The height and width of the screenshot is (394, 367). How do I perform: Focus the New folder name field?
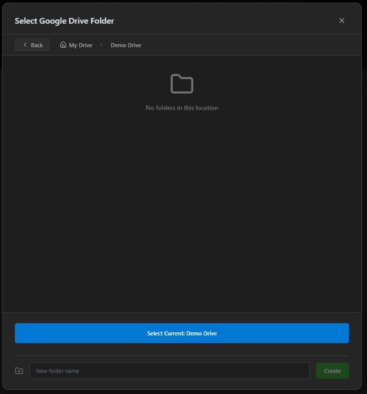click(170, 371)
